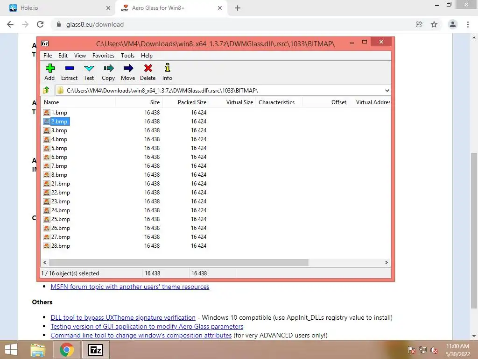The height and width of the screenshot is (359, 478).
Task: Bookmark this page with star icon
Action: coord(434,24)
